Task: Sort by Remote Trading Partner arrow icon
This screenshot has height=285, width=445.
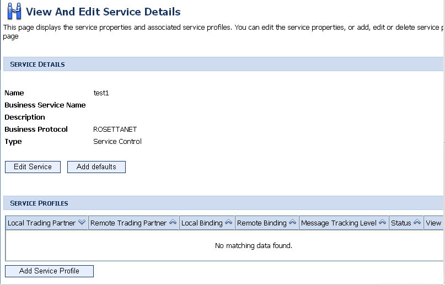Action: click(x=173, y=222)
